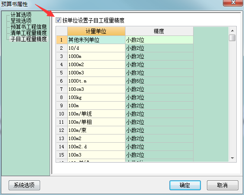Open precision cell for 1000m row
Screen dimensions: 244x195
[x=159, y=56]
